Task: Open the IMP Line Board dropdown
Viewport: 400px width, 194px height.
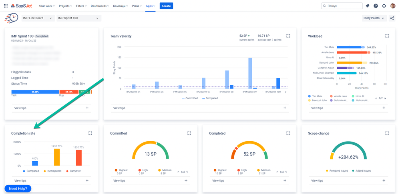Action: click(38, 18)
